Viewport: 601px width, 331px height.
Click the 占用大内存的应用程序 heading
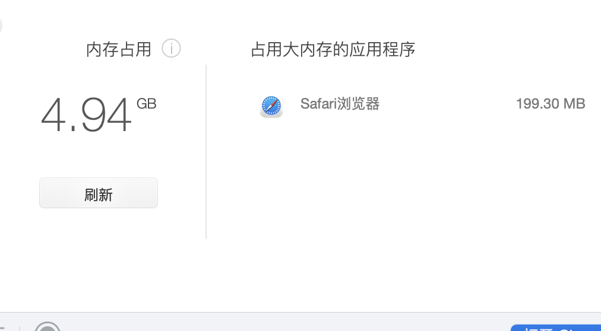click(x=333, y=49)
